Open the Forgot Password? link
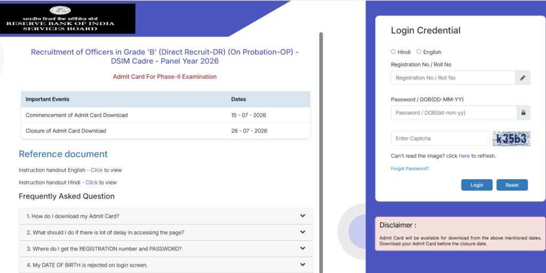546x273 pixels. 410,168
